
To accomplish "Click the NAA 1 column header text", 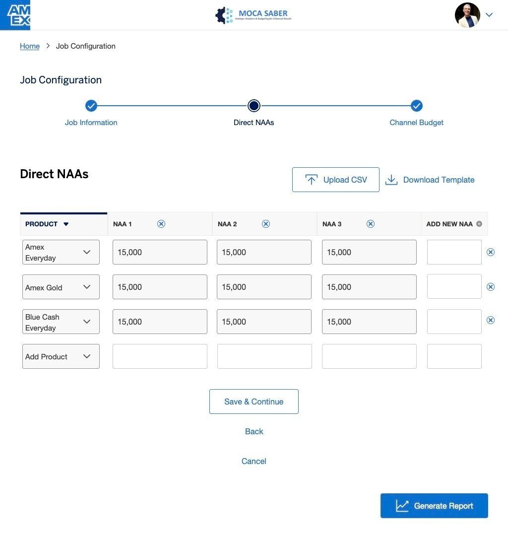I will click(x=122, y=224).
